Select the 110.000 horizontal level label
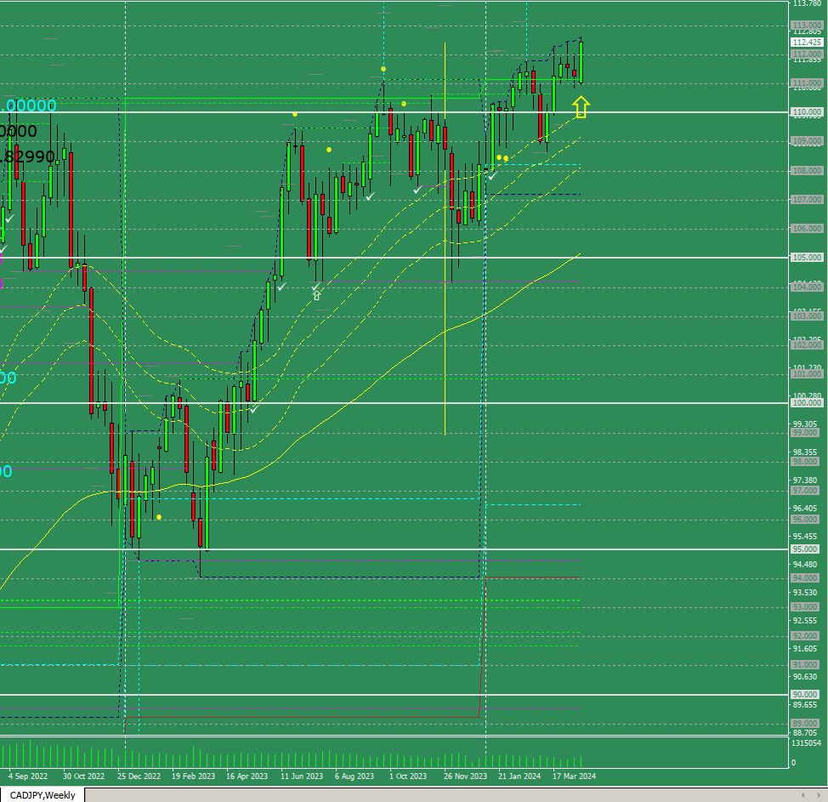The width and height of the screenshot is (828, 802). pos(807,112)
